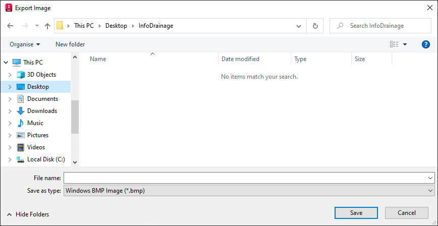Image resolution: width=438 pixels, height=226 pixels.
Task: Select This PC in navigation pane
Action: pyautogui.click(x=33, y=63)
